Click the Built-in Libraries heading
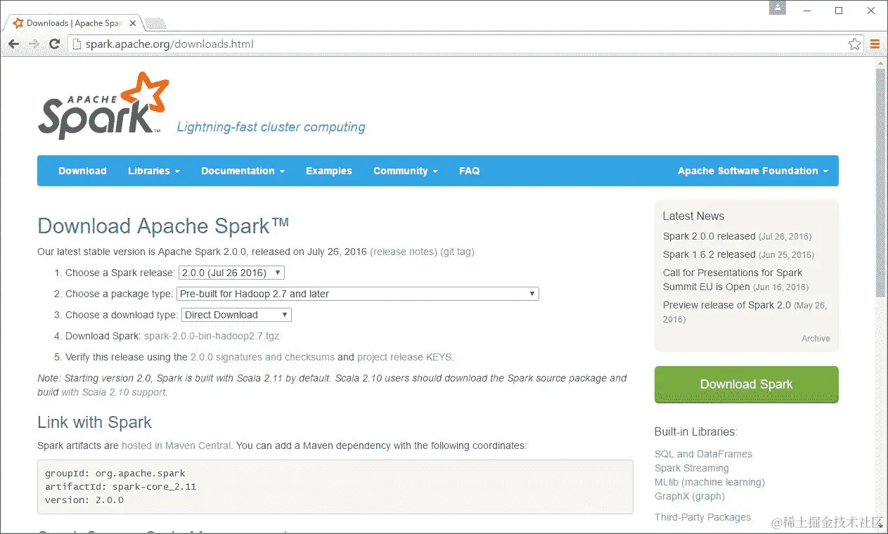The image size is (888, 534). click(696, 432)
